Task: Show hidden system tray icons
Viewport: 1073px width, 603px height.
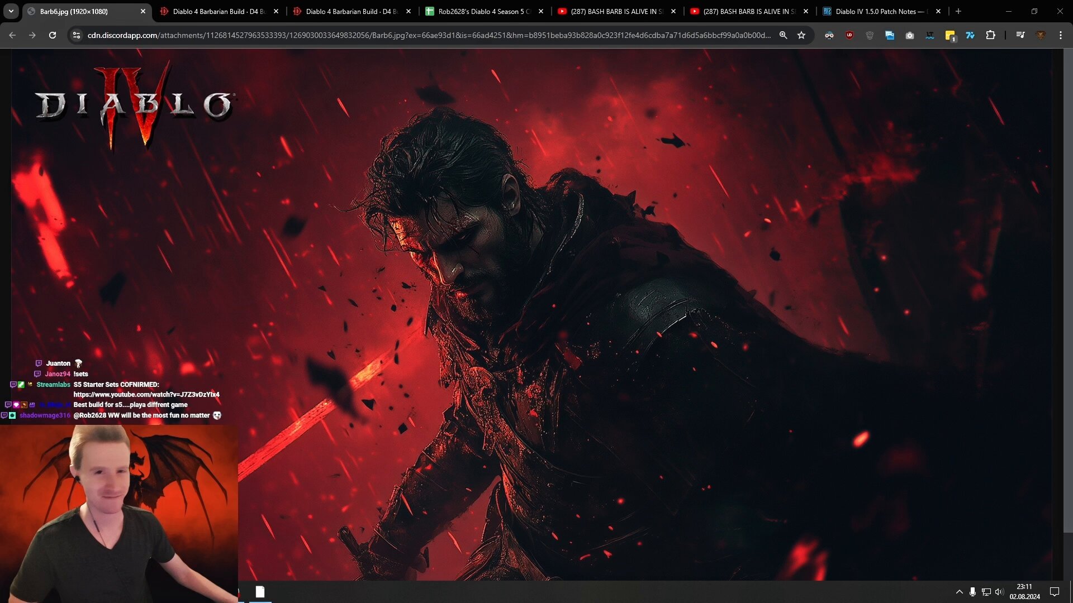Action: (960, 592)
